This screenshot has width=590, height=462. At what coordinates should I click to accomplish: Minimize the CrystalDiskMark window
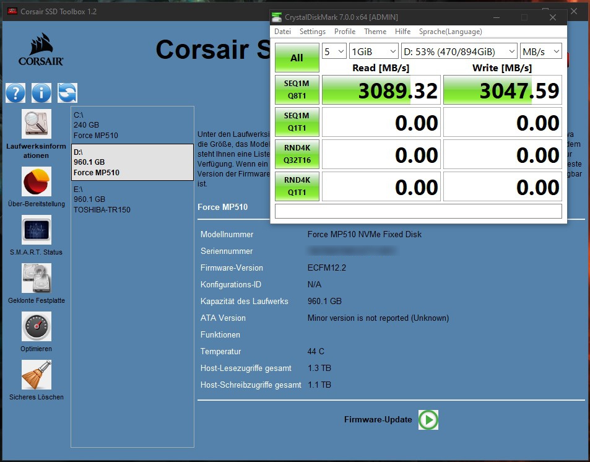[x=497, y=17]
